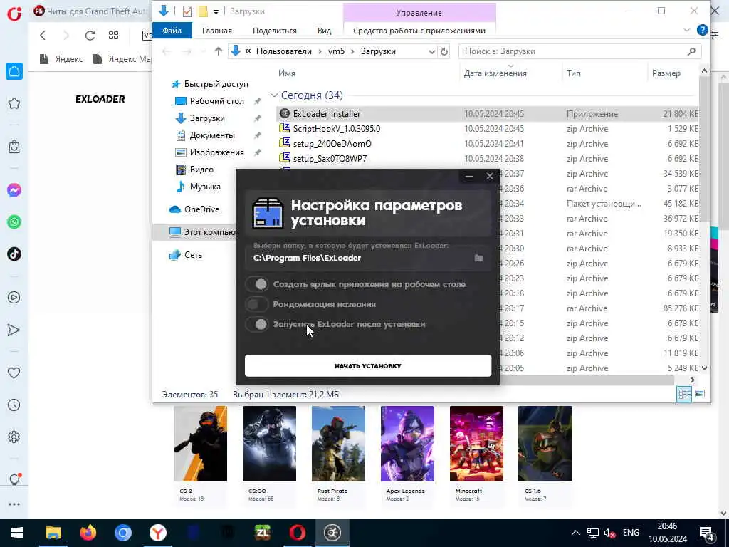The height and width of the screenshot is (547, 729).
Task: Open quick access toolbar dropdown arrow
Action: (x=216, y=11)
